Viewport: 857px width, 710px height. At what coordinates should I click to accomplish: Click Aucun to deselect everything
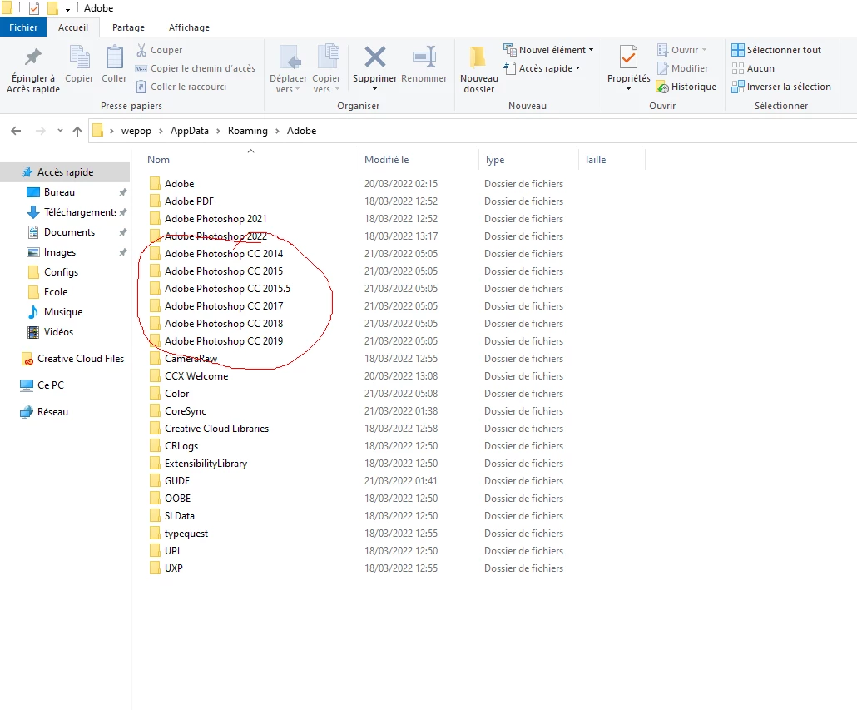(x=753, y=68)
